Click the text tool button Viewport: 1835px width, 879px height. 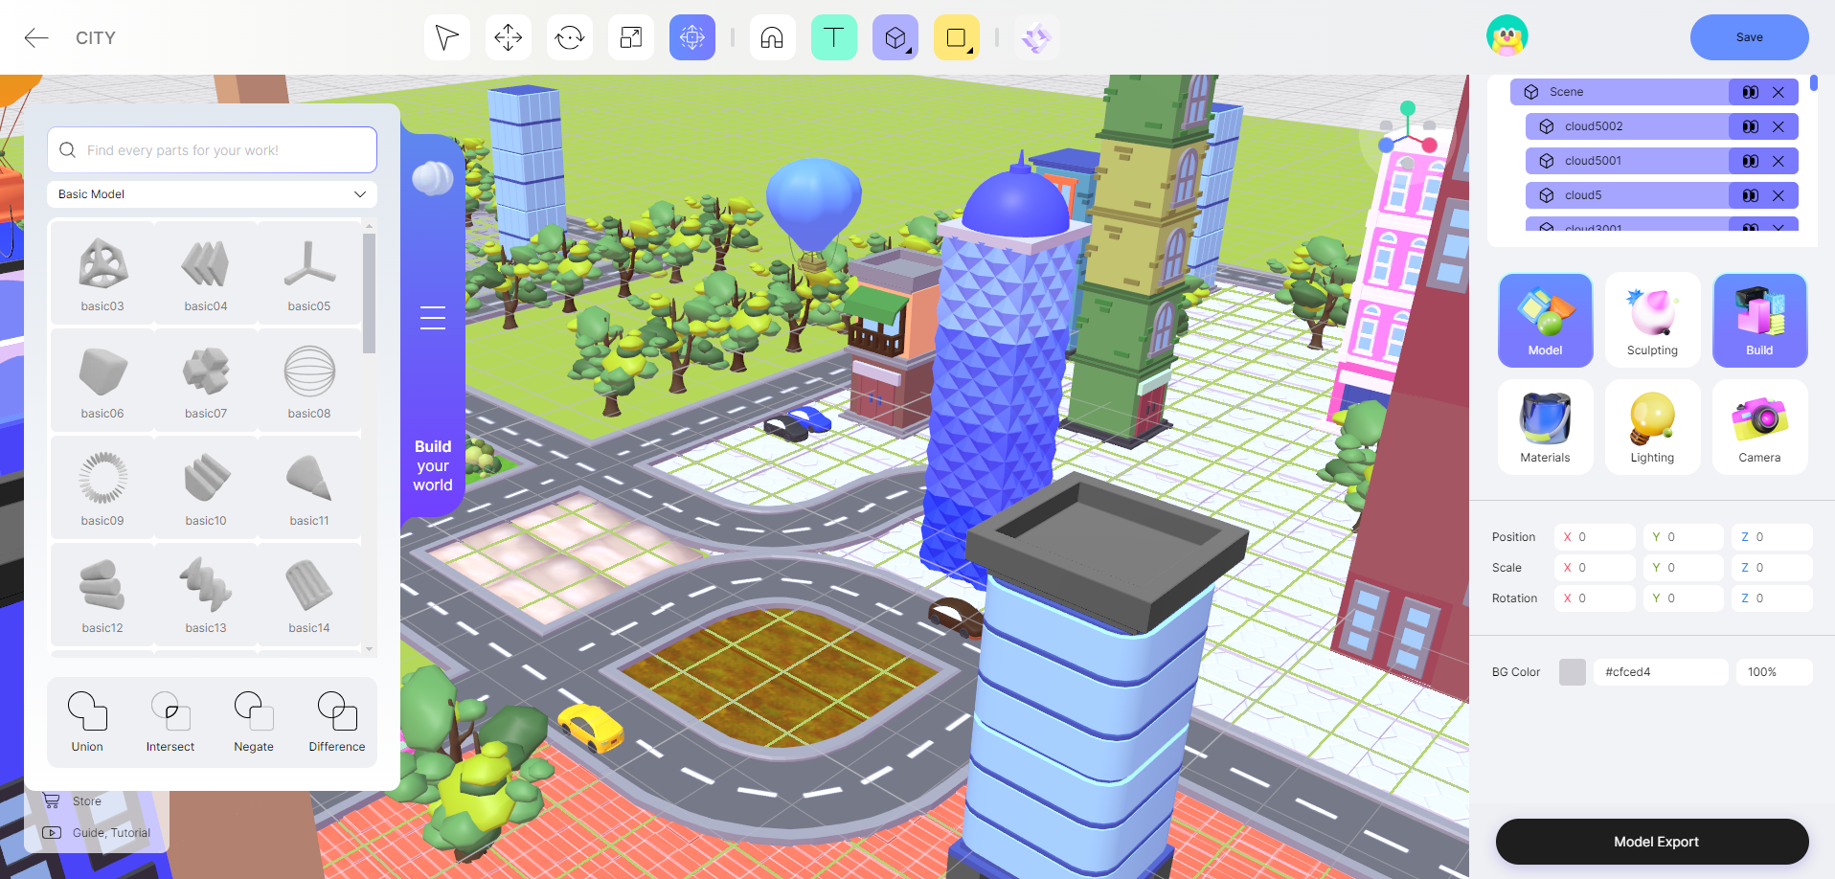tap(833, 38)
